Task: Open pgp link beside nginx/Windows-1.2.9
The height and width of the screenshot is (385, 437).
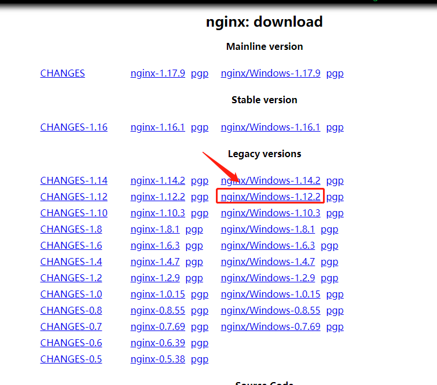Action: coord(329,278)
